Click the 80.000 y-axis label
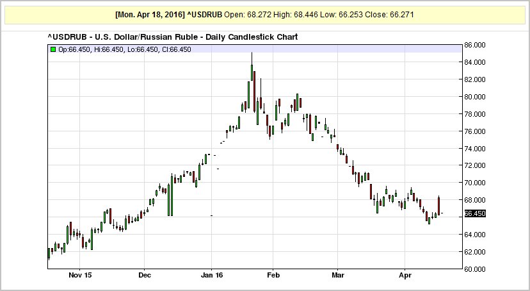 point(475,97)
